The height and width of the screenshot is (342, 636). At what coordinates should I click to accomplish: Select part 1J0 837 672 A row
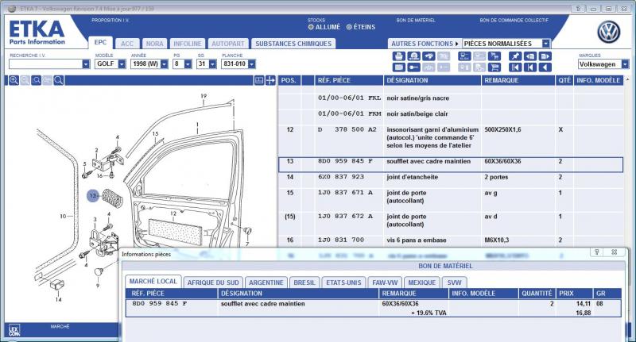click(x=451, y=221)
